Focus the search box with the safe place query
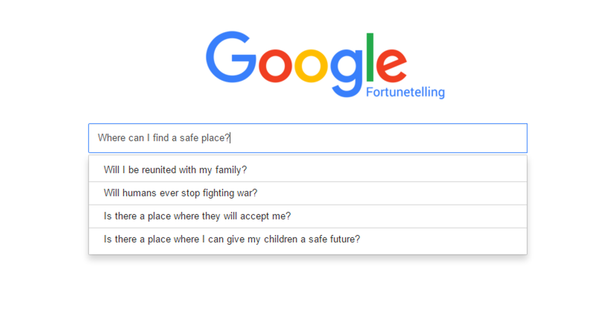The image size is (595, 325). 364,138
